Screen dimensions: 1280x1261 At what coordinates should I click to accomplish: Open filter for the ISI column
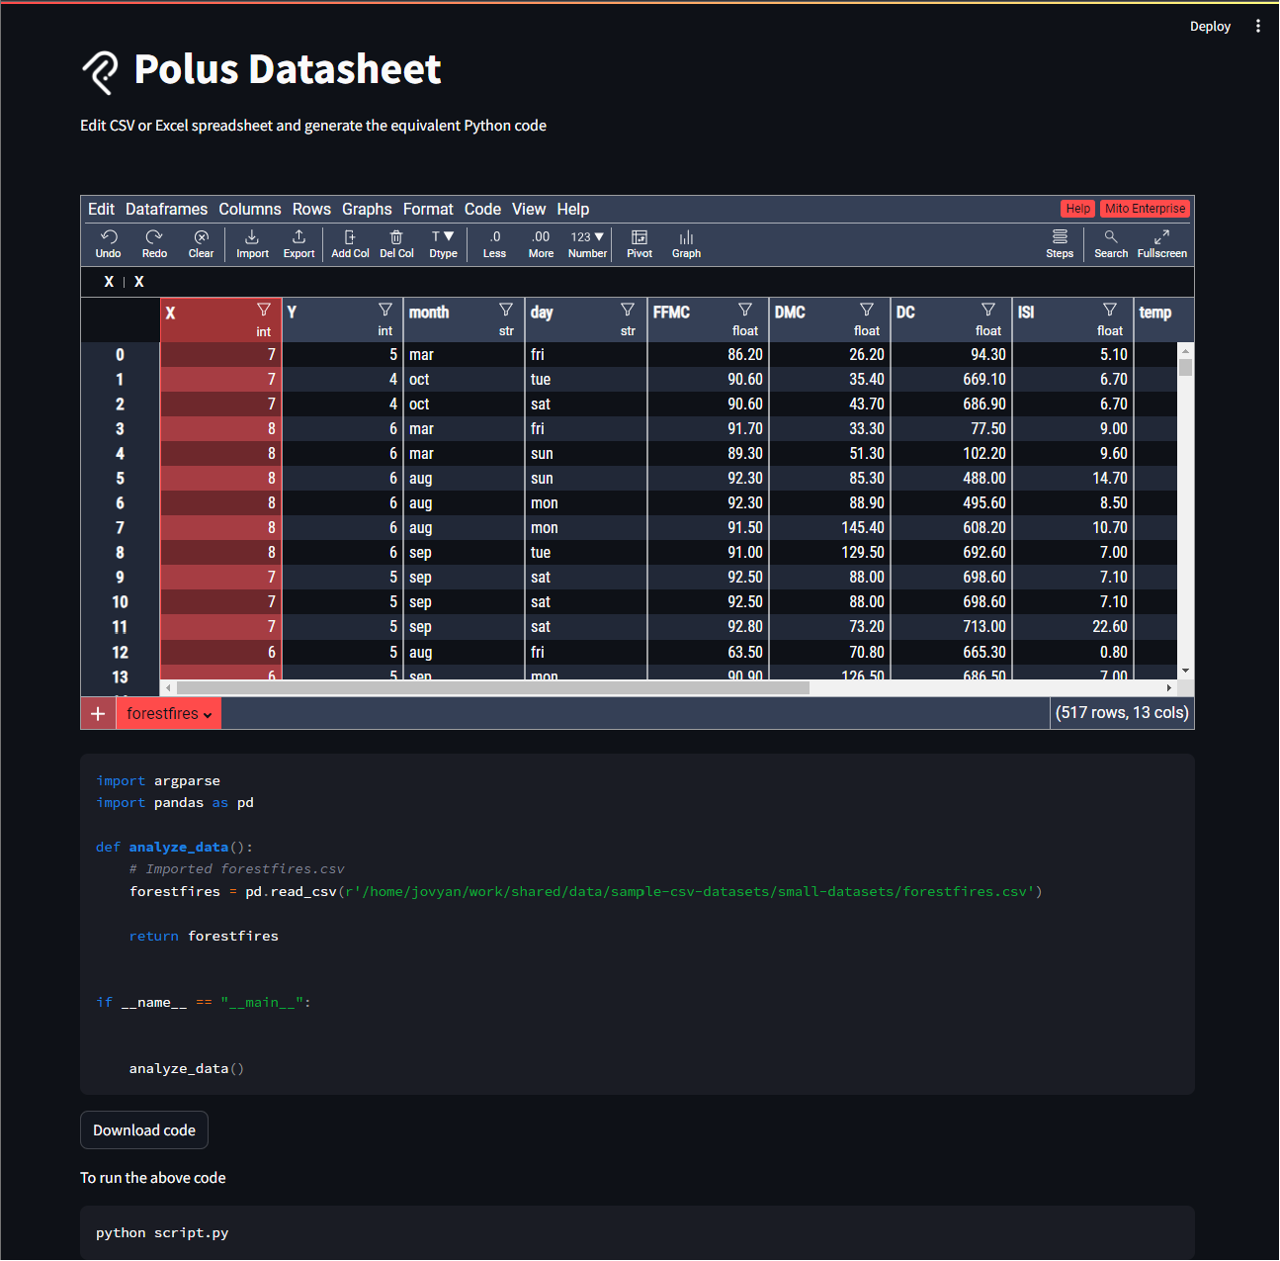coord(1110,310)
